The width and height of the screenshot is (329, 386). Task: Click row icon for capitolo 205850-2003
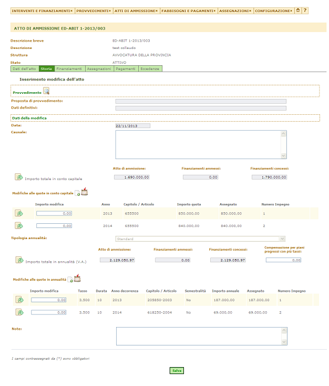click(19, 300)
